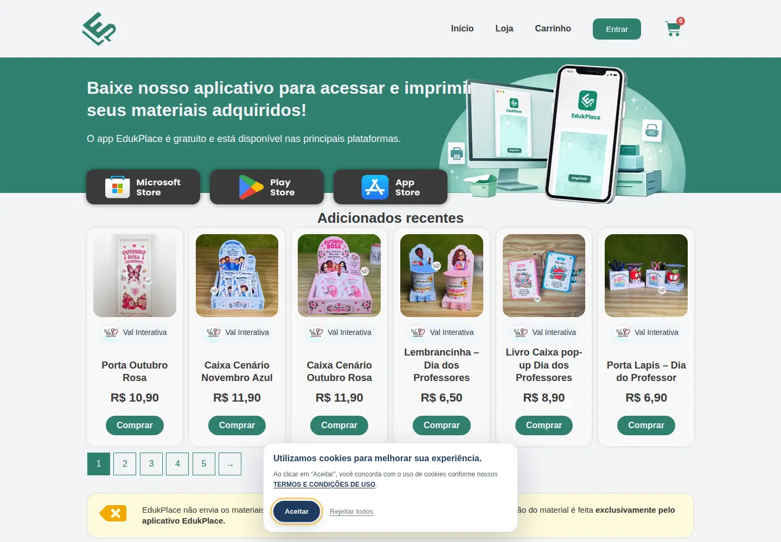Viewport: 781px width, 542px height.
Task: Open the Caixa Cenário Novembro Azul image
Action: [237, 275]
